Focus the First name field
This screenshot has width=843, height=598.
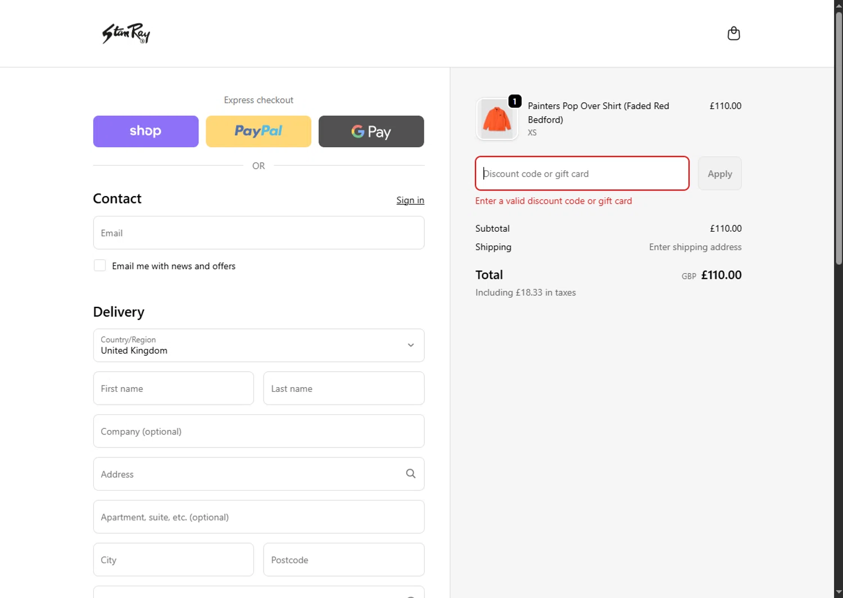coord(174,388)
